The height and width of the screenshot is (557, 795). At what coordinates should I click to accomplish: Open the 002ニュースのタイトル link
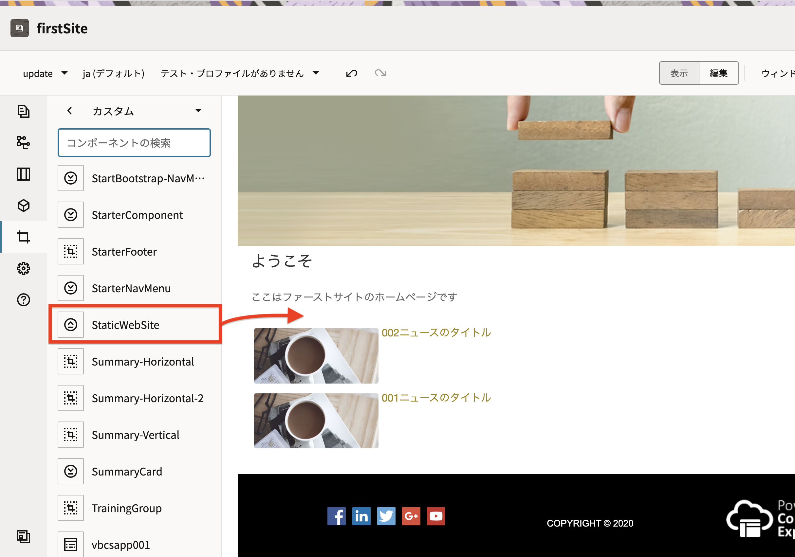(x=436, y=332)
